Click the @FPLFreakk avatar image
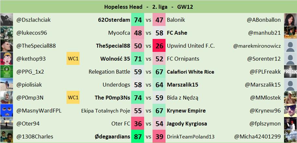This screenshot has width=297, height=143. click(290, 72)
